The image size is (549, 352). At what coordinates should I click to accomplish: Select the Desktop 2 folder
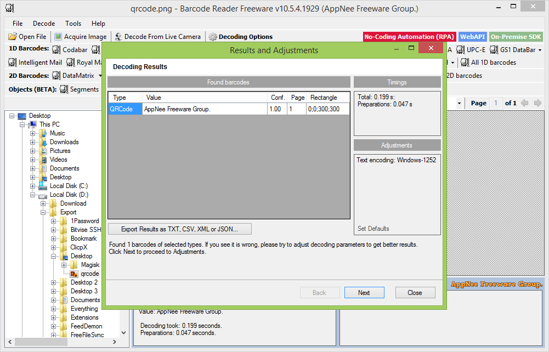coord(84,282)
